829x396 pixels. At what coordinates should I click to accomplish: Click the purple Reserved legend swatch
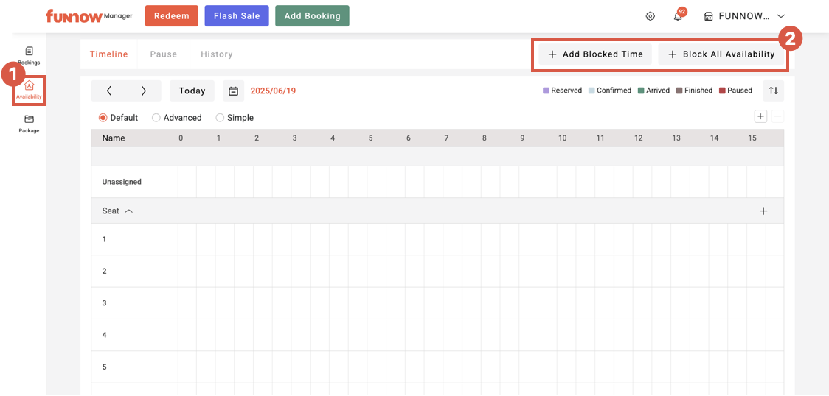point(546,91)
